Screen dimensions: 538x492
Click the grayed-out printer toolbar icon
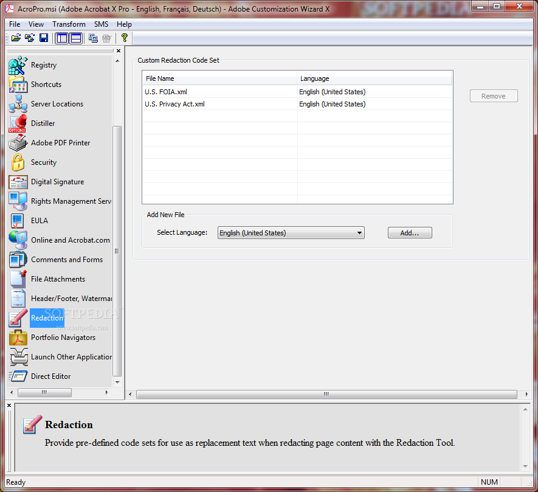[x=107, y=38]
